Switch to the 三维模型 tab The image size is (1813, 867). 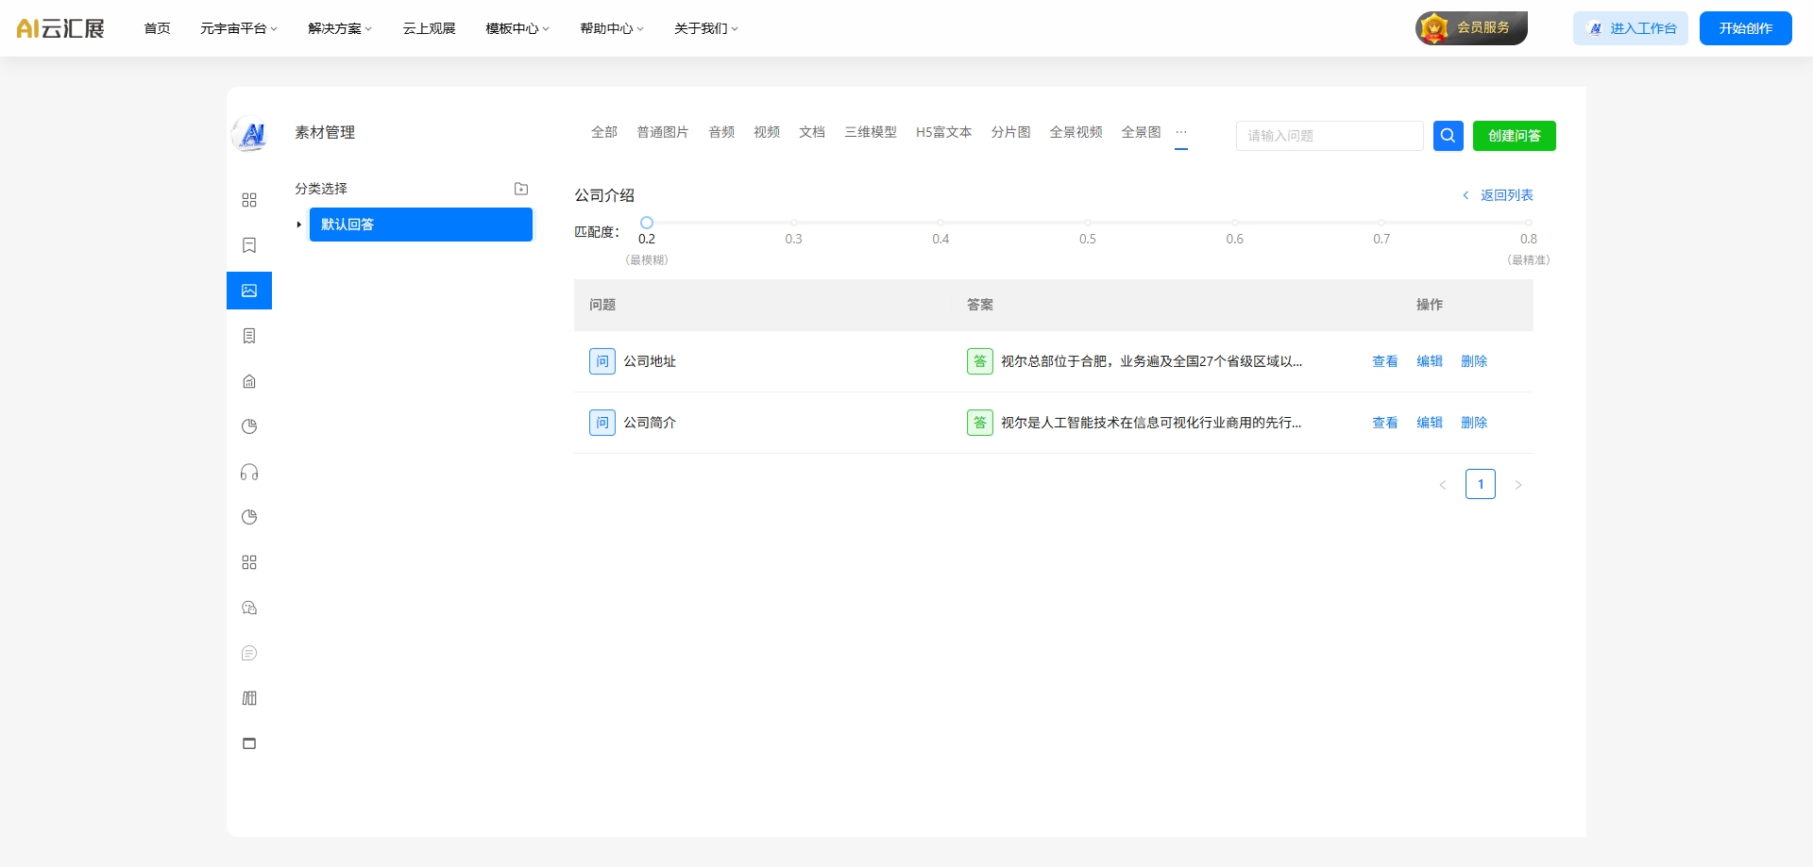[870, 132]
